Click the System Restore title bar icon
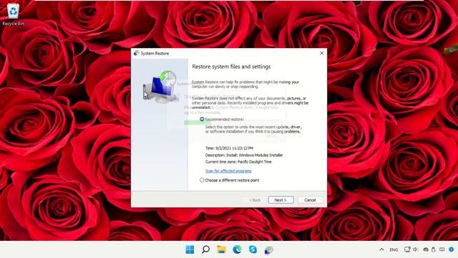 [x=137, y=53]
